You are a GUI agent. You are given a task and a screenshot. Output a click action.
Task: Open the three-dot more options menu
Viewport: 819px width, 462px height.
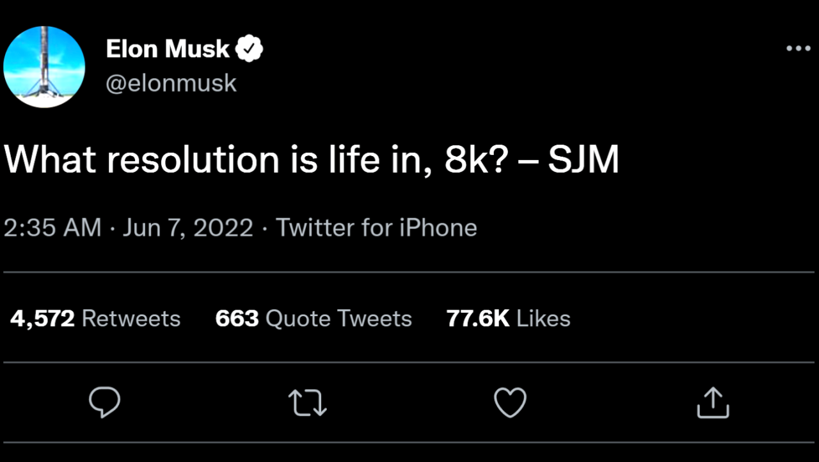click(798, 49)
